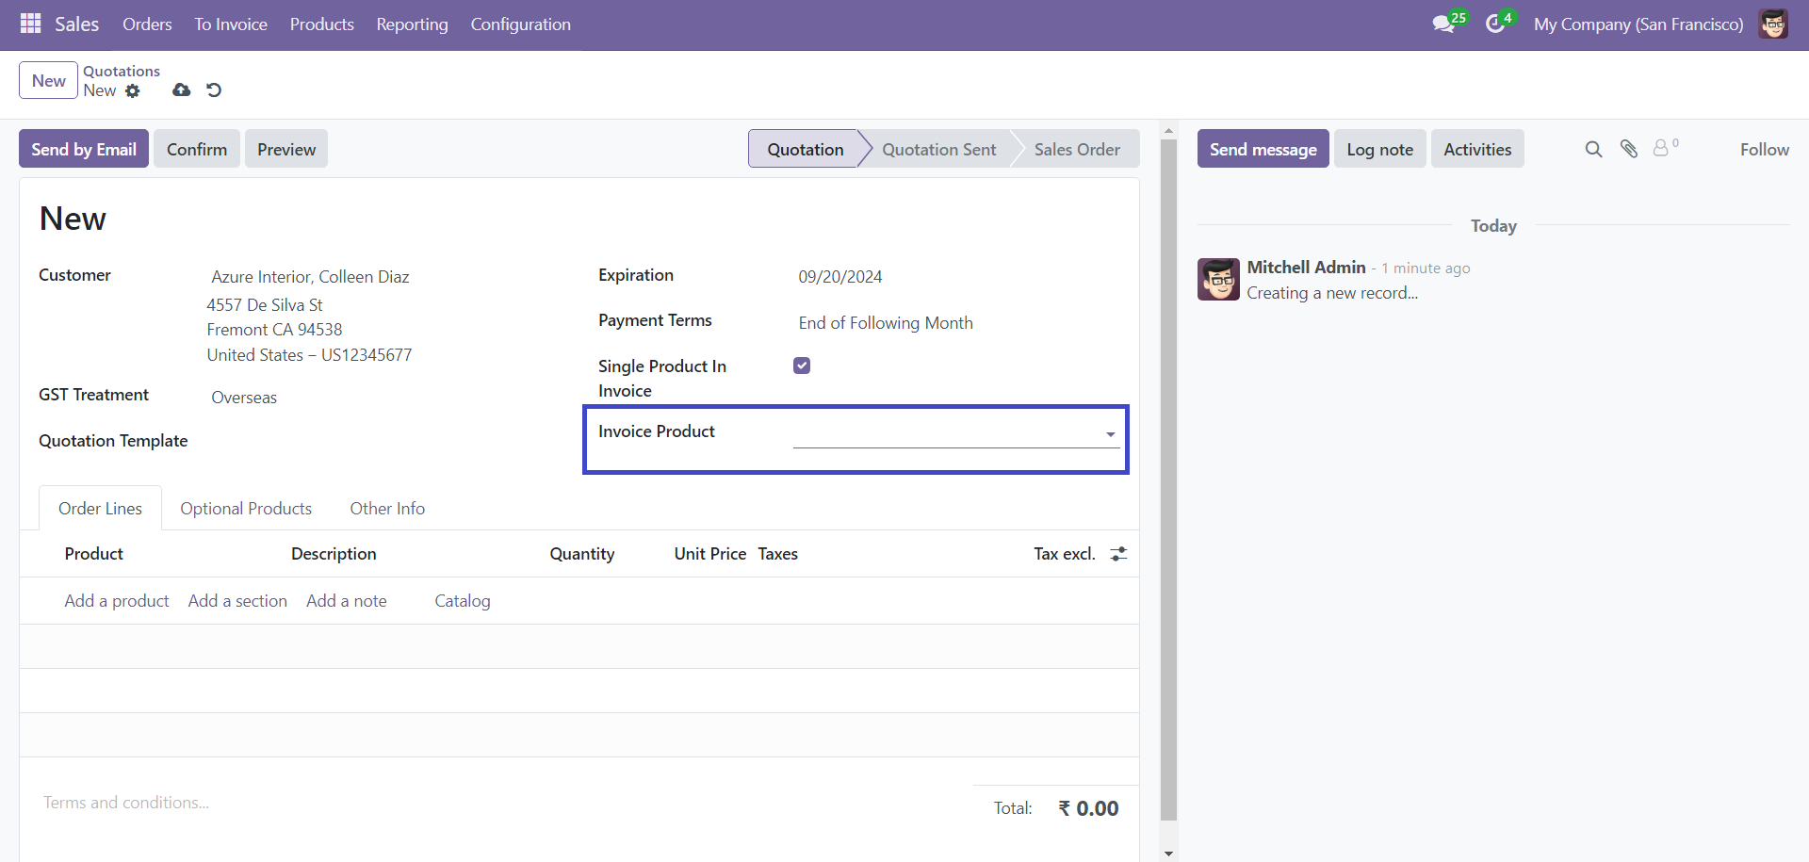Image resolution: width=1809 pixels, height=862 pixels.
Task: Adjust order line columns settings icon
Action: [x=1118, y=554]
